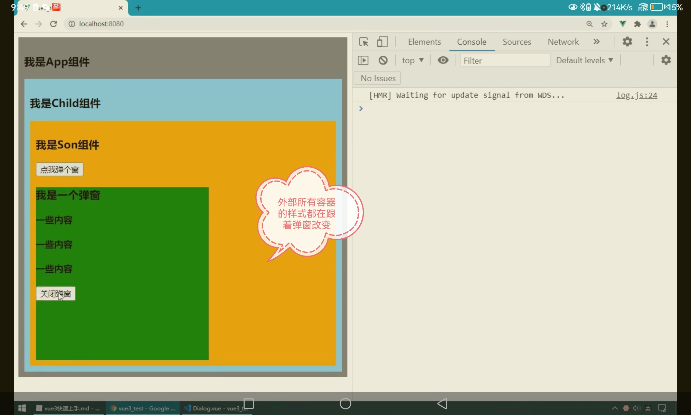Show more DevTools tabs chevron
The image size is (691, 415).
[596, 42]
